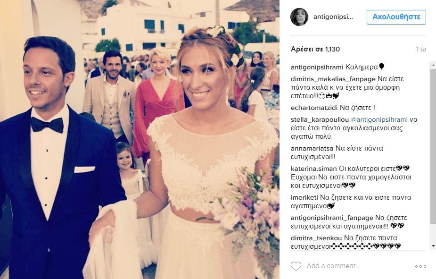Open the antigonipsi... username in header
Screen dimensions: 436x279
(333, 17)
